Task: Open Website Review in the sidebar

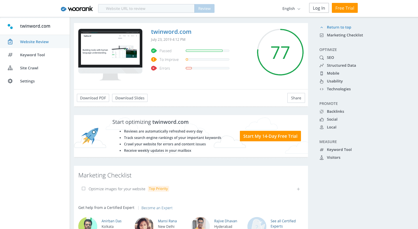Action: point(35,42)
